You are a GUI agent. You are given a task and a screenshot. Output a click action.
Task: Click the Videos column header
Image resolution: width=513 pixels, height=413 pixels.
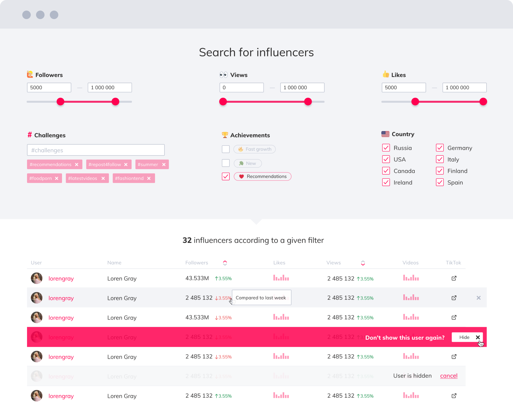(410, 263)
